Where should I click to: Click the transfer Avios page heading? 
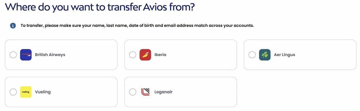100,7
